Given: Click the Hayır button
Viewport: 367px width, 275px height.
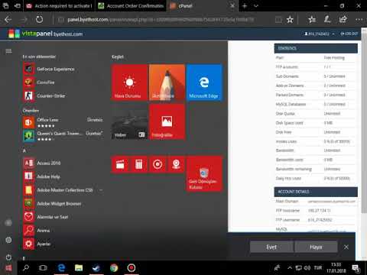Looking at the screenshot, I should click(316, 247).
